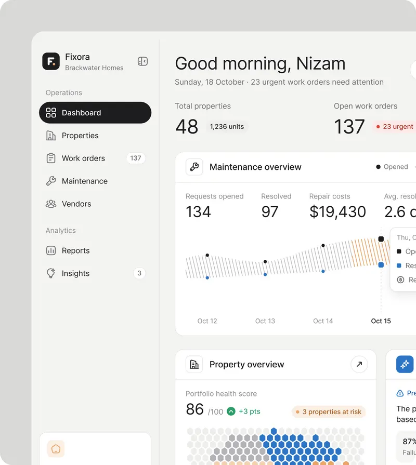Screen dimensions: 416x465
Task: Click the Open work orders value 137
Action: click(349, 127)
